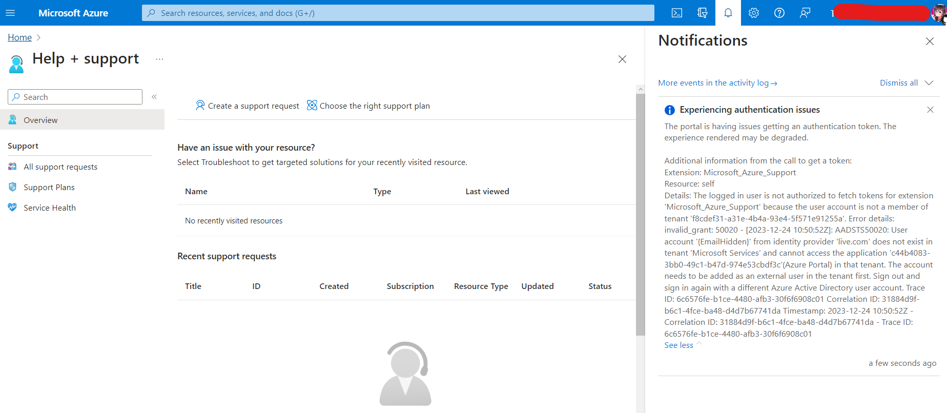
Task: Open the hamburger portal menu
Action: (x=10, y=13)
